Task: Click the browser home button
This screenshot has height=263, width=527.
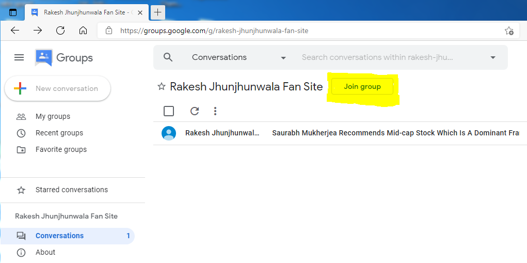Action: pos(83,30)
